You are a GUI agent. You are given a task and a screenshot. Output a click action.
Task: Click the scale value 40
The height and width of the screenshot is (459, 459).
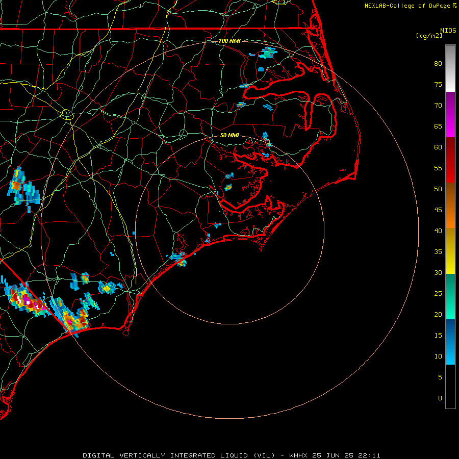coord(438,231)
